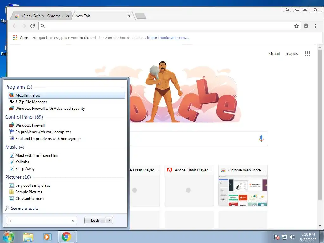Expand the shutdown options arrow beside Lock
Image resolution: width=324 pixels, height=243 pixels.
tap(109, 221)
